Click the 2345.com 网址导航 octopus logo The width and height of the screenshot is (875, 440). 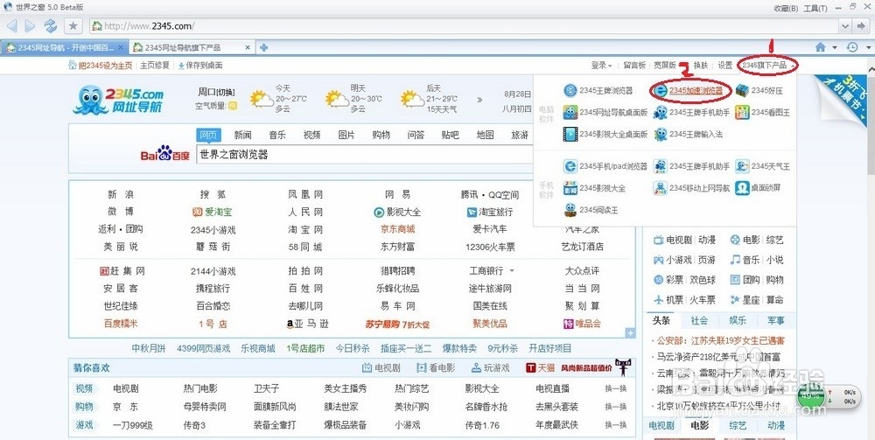pyautogui.click(x=119, y=100)
